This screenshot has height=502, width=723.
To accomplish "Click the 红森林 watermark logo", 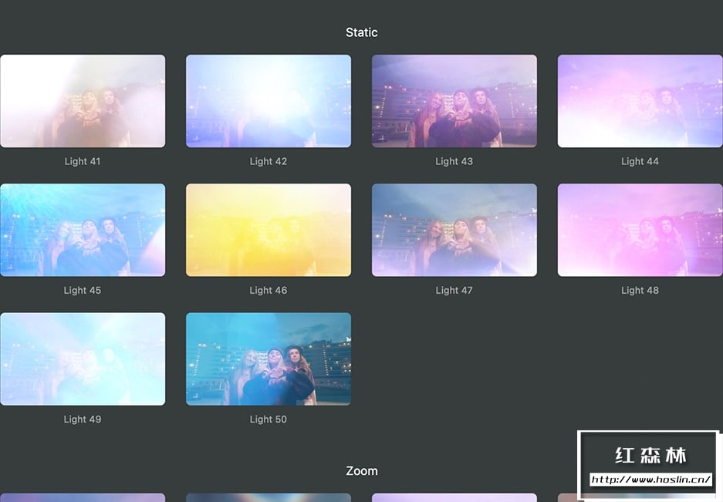I will [650, 455].
